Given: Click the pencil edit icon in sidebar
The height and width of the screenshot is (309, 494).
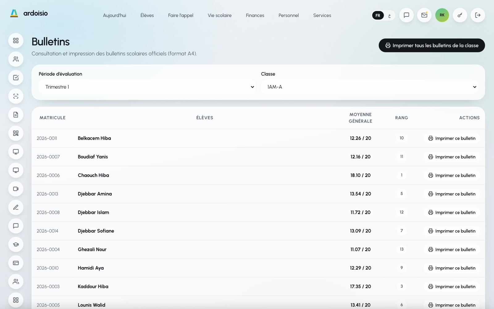Looking at the screenshot, I should coord(16,207).
